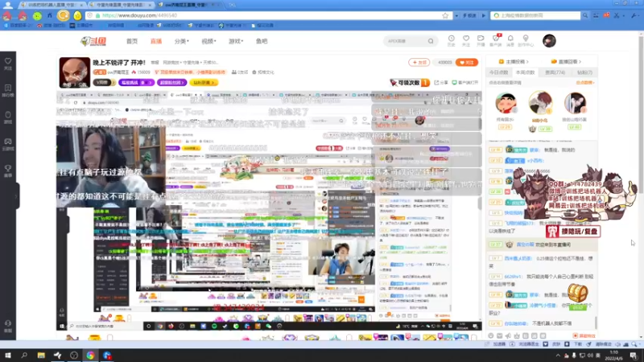Open 云游戏 gamepad icon in left sidebar
The width and height of the screenshot is (644, 362).
8,144
